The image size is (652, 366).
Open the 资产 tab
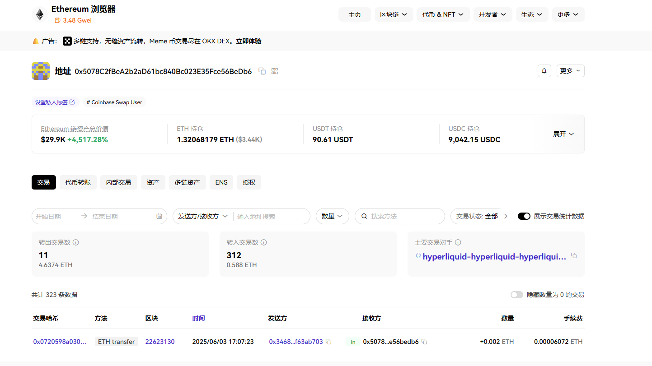click(x=153, y=182)
